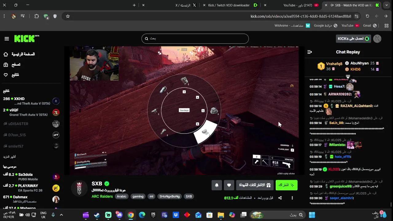The height and width of the screenshot is (221, 393).
Task: Click the share icon below the video
Action: tap(280, 198)
